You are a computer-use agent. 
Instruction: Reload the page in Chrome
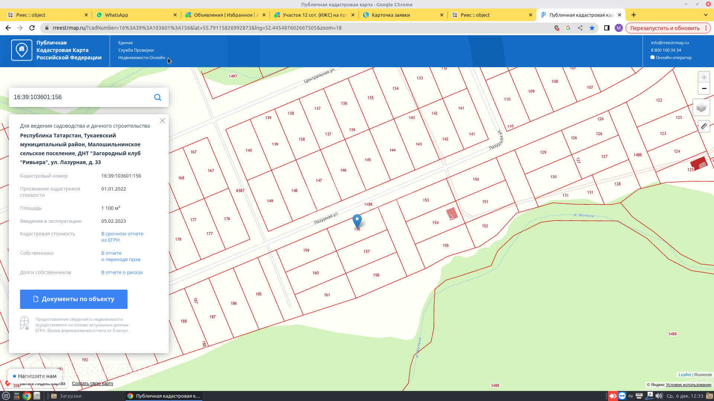coord(32,28)
